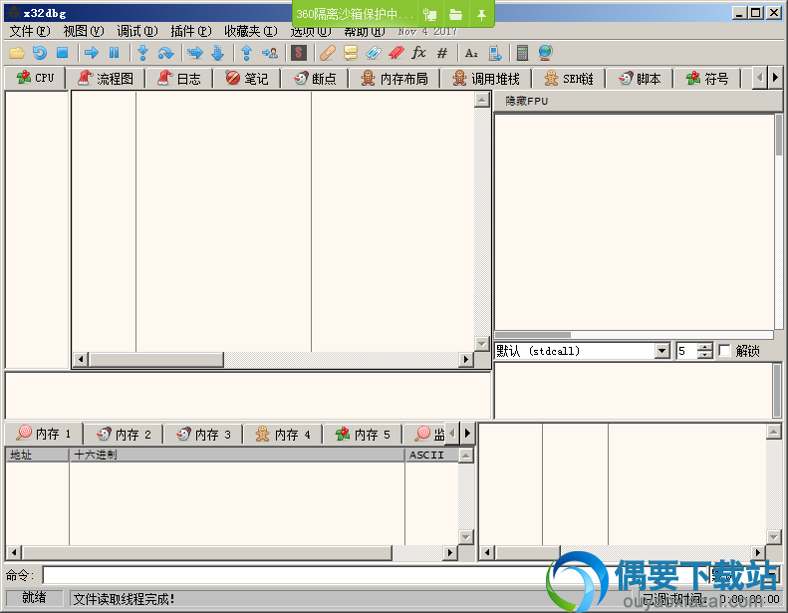Switch to the 调用堆栈 tab
Image resolution: width=788 pixels, height=613 pixels.
click(x=486, y=79)
